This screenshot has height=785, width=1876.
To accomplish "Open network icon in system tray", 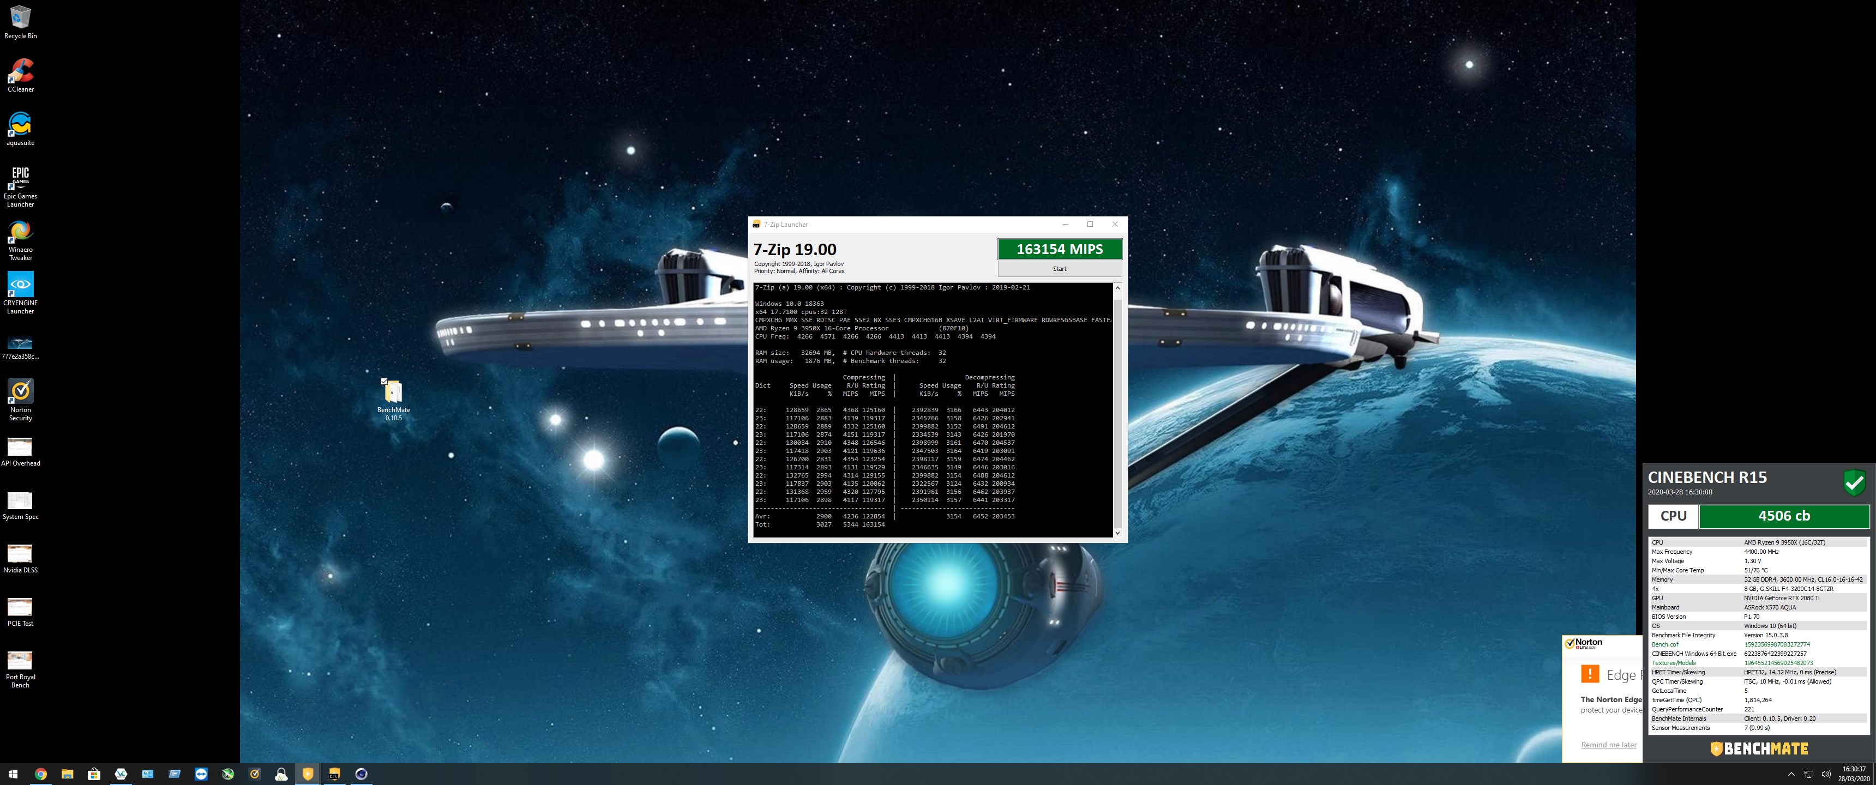I will (x=1809, y=774).
